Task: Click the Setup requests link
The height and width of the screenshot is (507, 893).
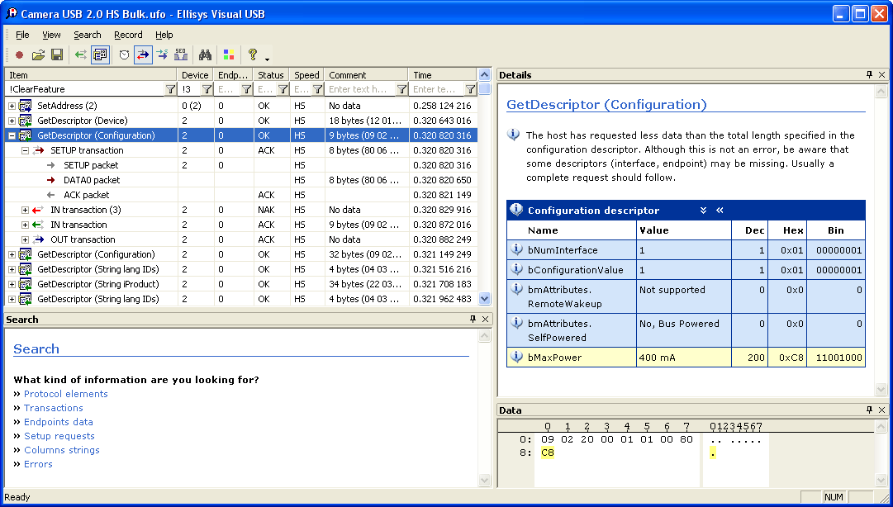Action: 59,436
